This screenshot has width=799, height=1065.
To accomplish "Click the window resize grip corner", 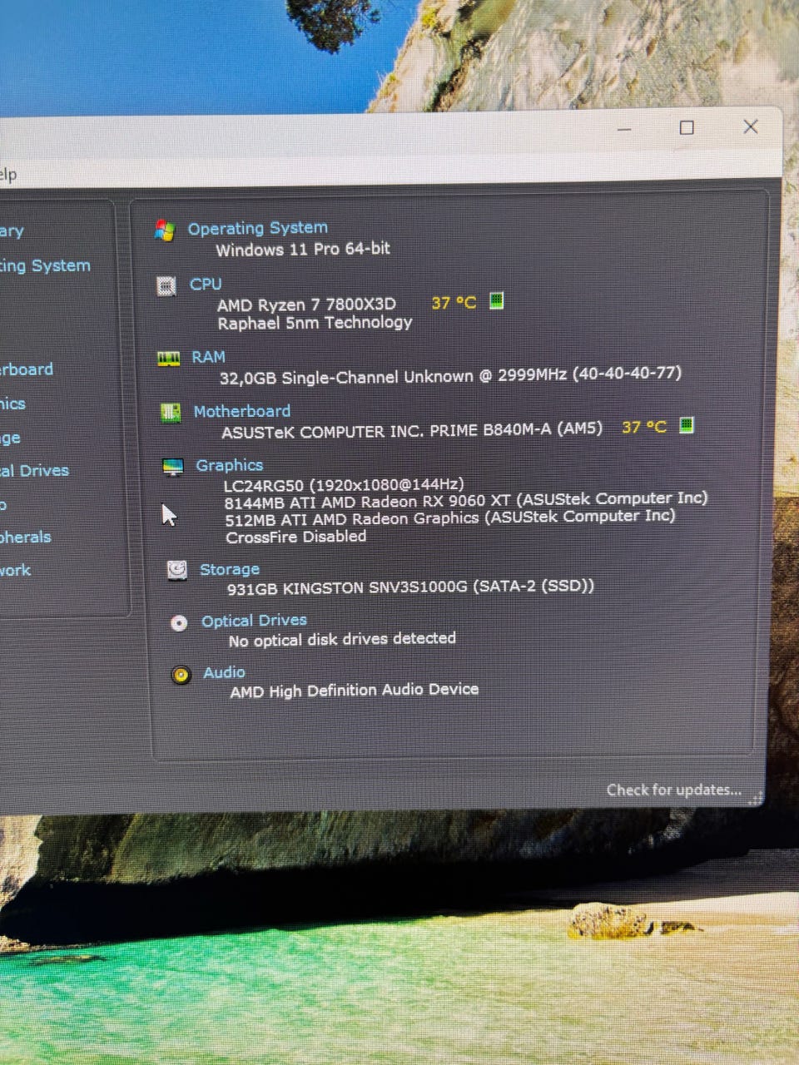I will (756, 799).
